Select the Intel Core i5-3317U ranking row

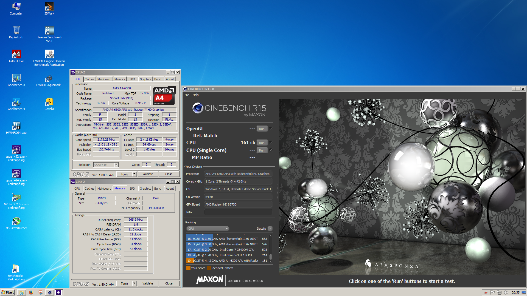(x=227, y=255)
